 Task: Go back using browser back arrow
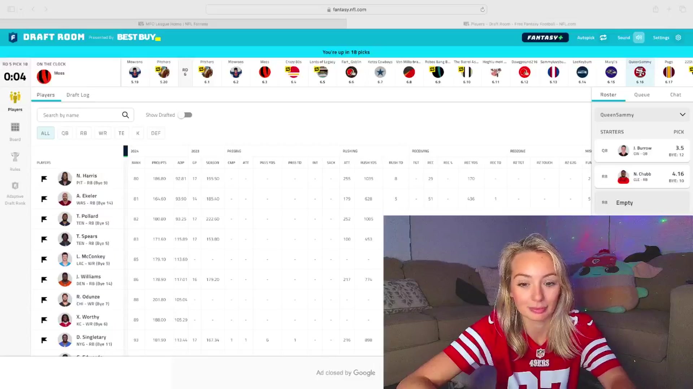pyautogui.click(x=33, y=9)
